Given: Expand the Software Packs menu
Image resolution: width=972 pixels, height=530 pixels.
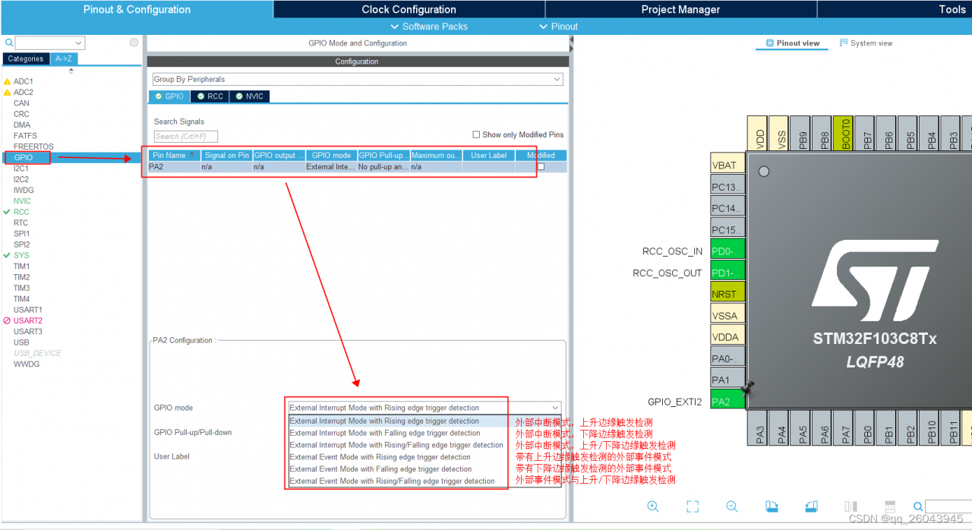Looking at the screenshot, I should [428, 27].
